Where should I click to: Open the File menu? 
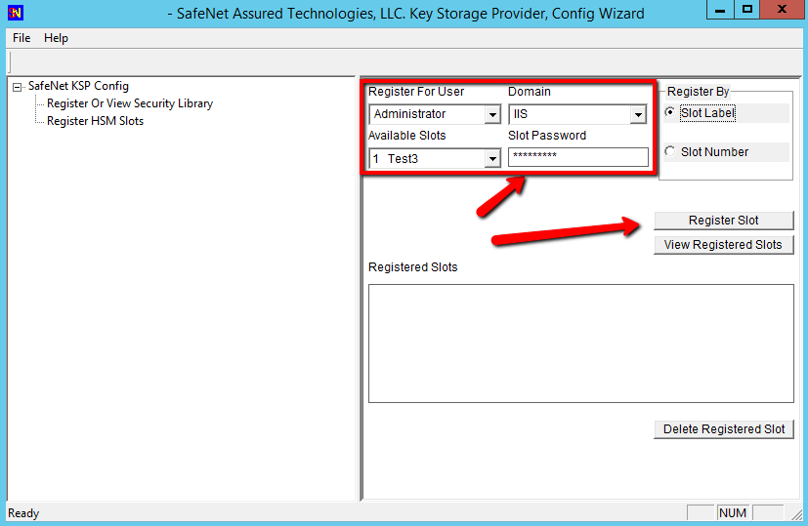tap(21, 38)
